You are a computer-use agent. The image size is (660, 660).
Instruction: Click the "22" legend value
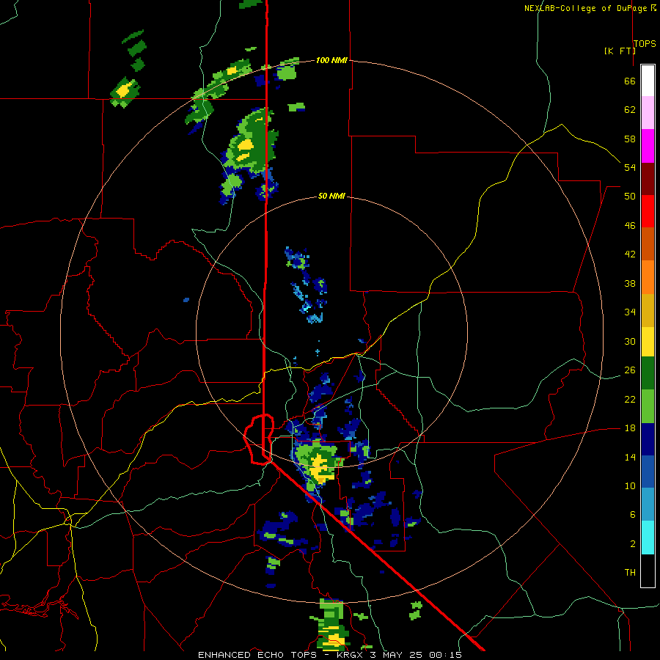pos(630,399)
